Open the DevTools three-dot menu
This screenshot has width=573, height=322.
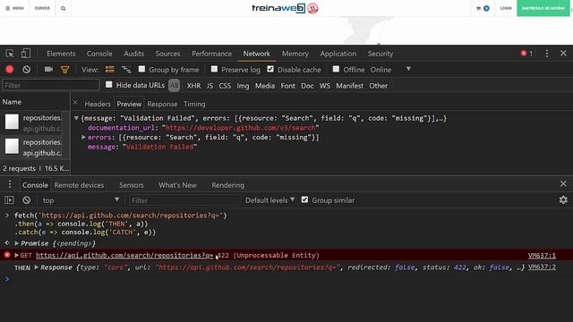[x=547, y=54]
